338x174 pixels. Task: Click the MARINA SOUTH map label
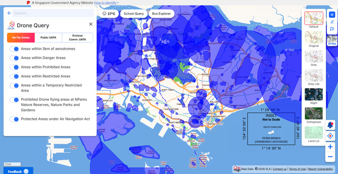(215, 124)
